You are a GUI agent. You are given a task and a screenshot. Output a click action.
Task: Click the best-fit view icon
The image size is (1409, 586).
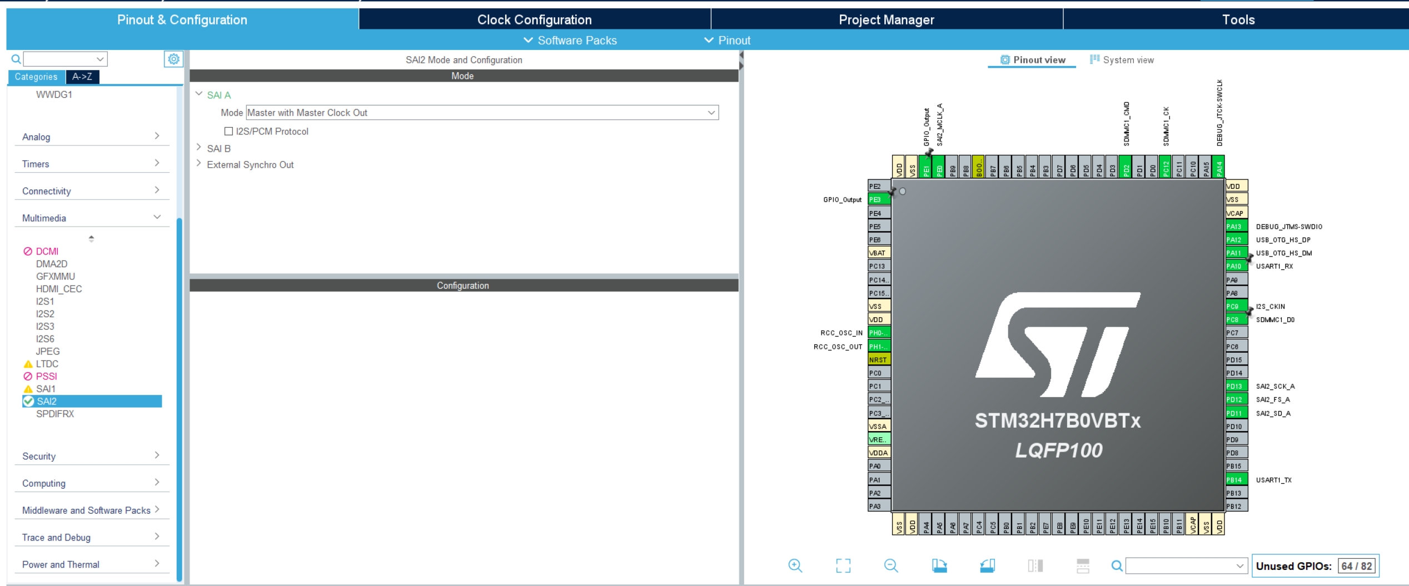pos(843,565)
